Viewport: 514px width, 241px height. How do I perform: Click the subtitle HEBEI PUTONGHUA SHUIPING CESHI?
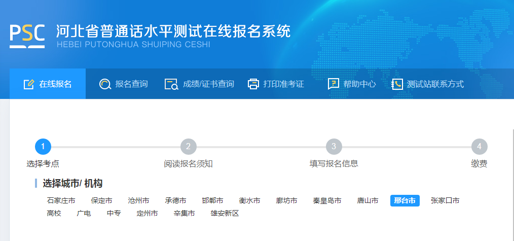coord(133,45)
